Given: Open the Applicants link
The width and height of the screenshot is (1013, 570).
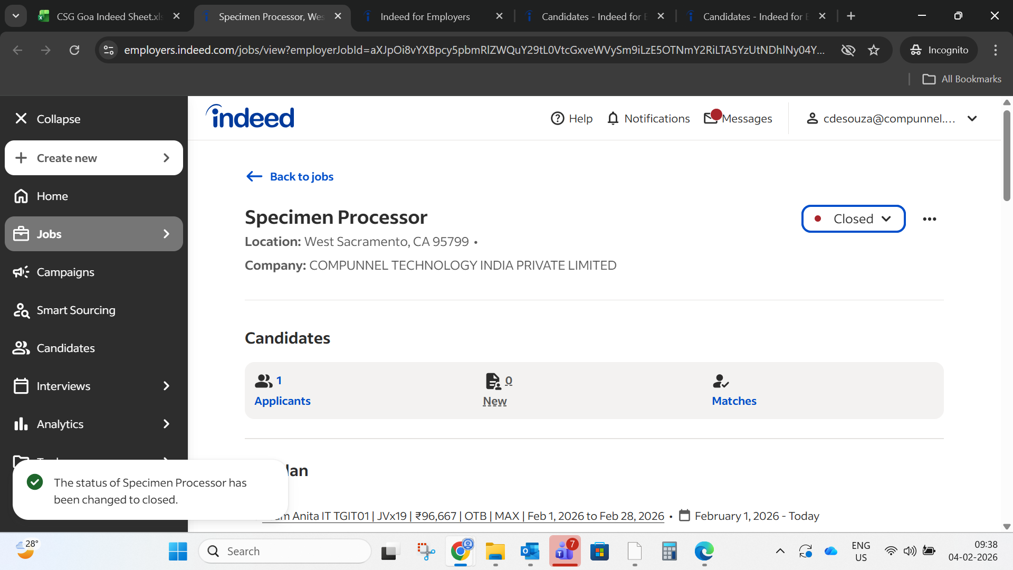Looking at the screenshot, I should (x=282, y=401).
